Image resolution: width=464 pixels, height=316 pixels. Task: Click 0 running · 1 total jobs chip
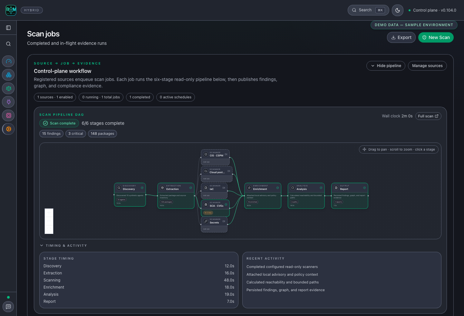(101, 97)
